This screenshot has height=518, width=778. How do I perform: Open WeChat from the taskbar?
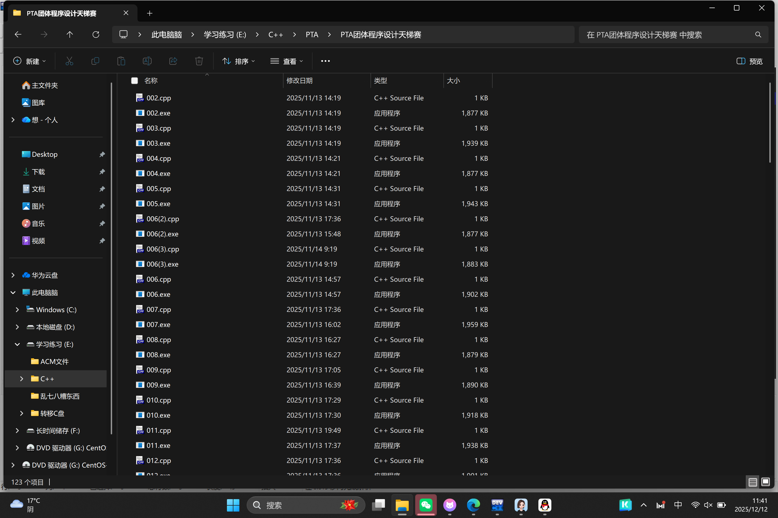click(x=426, y=505)
